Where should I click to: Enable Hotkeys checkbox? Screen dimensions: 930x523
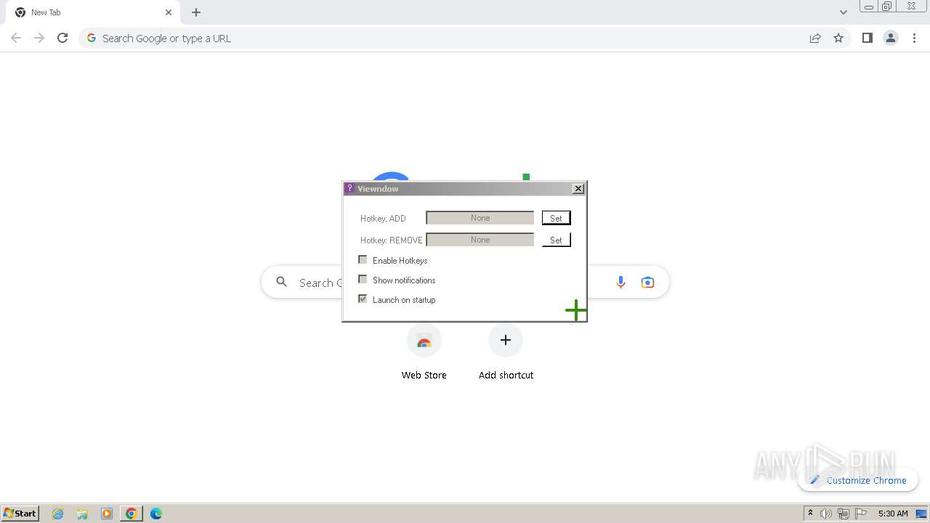point(363,259)
